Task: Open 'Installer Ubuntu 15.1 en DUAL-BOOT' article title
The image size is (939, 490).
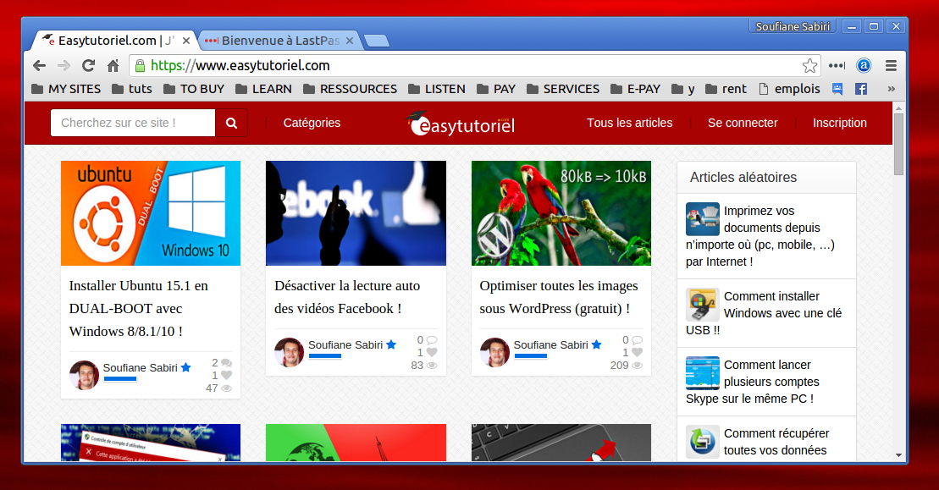Action: (138, 308)
